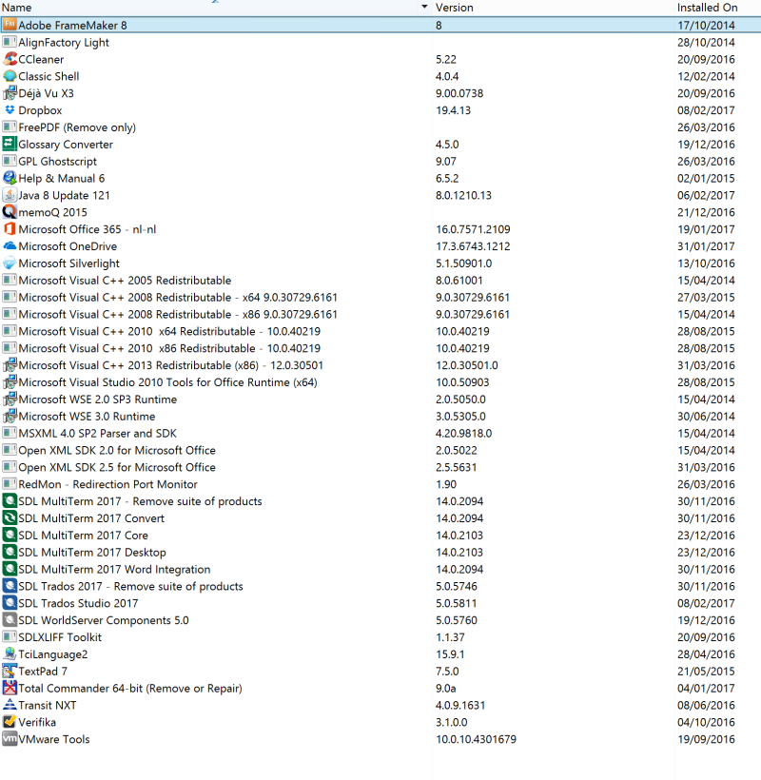
Task: Click the TextPad 7 icon
Action: point(10,671)
